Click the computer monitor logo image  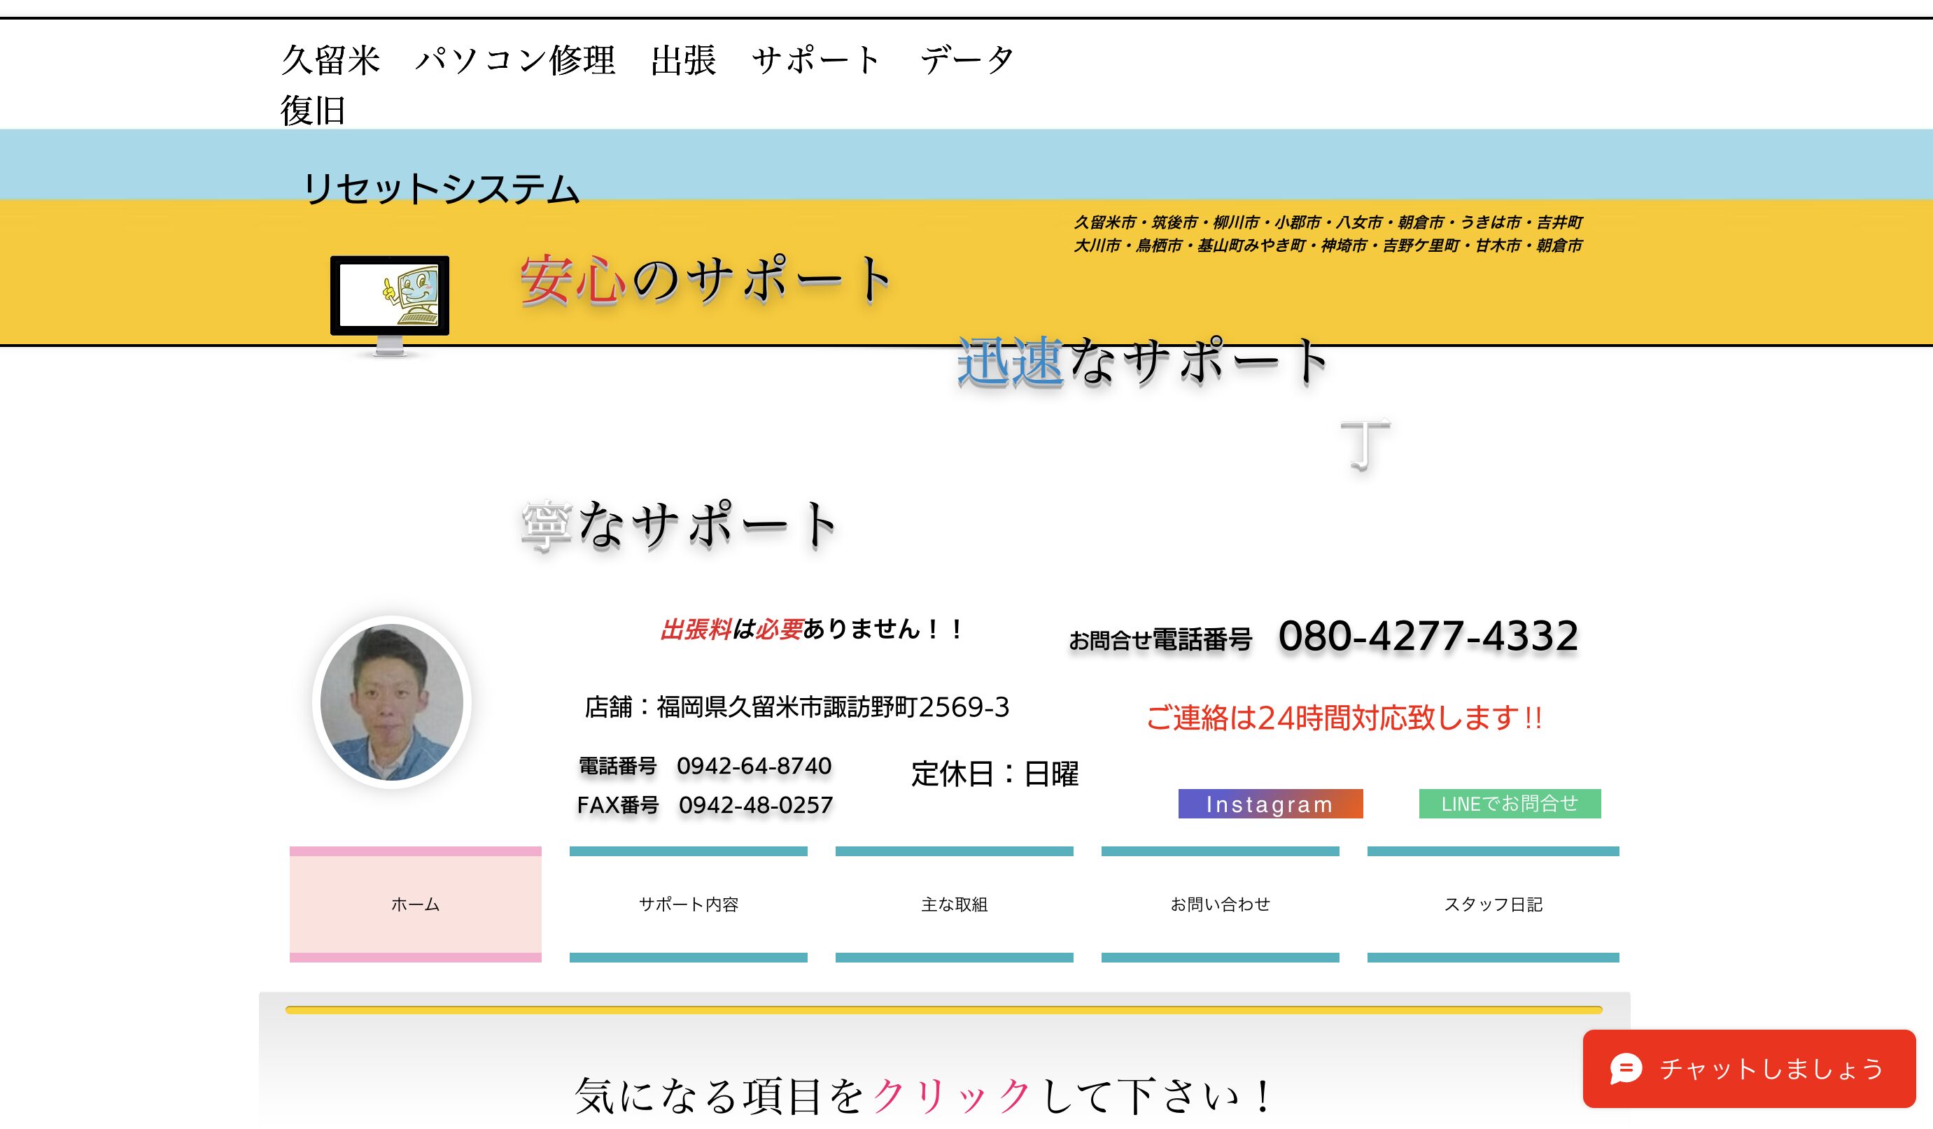pos(390,306)
